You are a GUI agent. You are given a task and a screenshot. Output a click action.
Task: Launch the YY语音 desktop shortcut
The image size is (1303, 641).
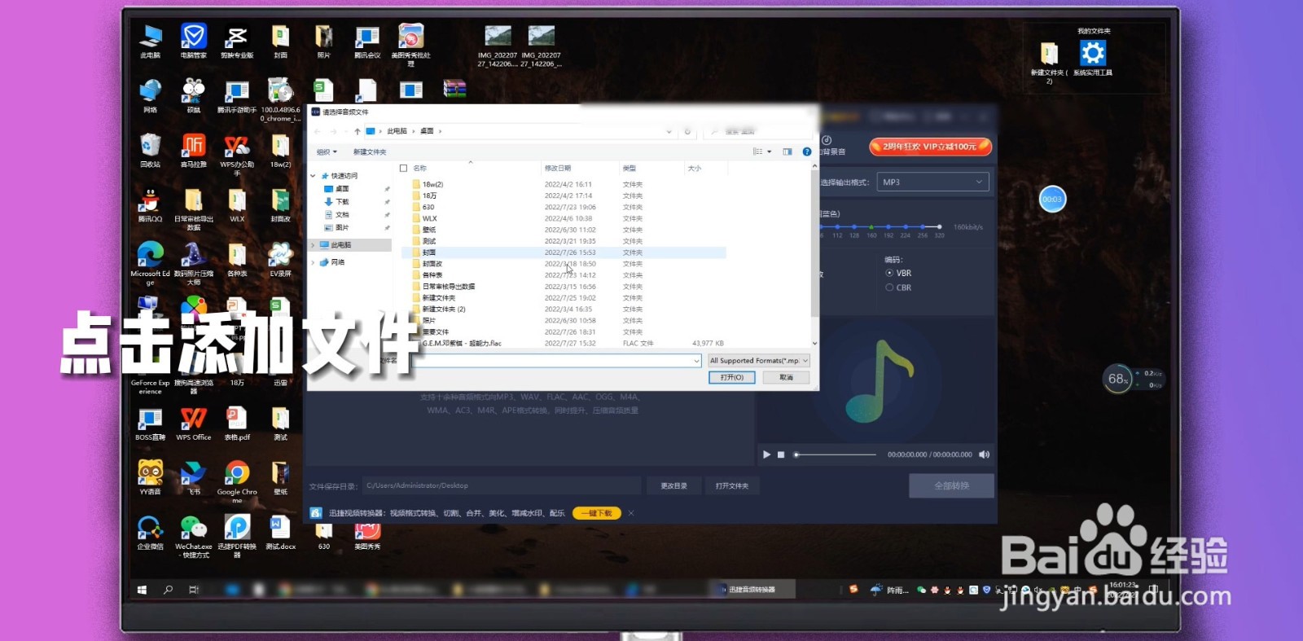coord(151,477)
